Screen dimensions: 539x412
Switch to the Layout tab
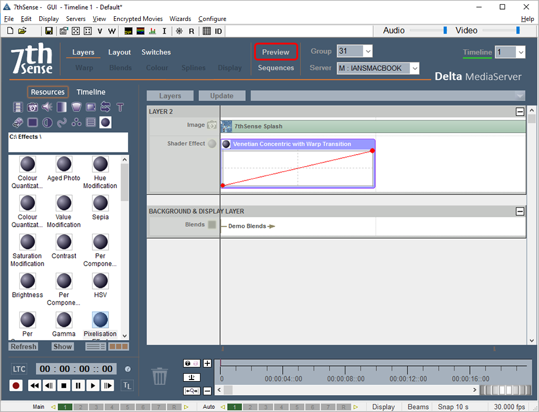click(x=119, y=52)
